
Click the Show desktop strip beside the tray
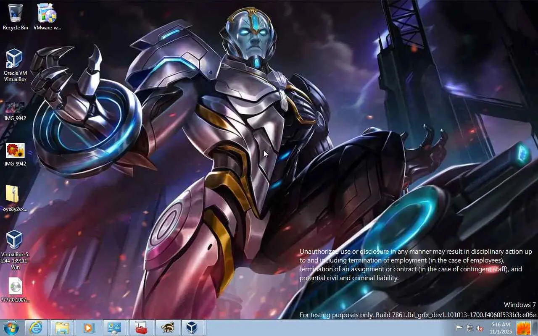pyautogui.click(x=535, y=328)
